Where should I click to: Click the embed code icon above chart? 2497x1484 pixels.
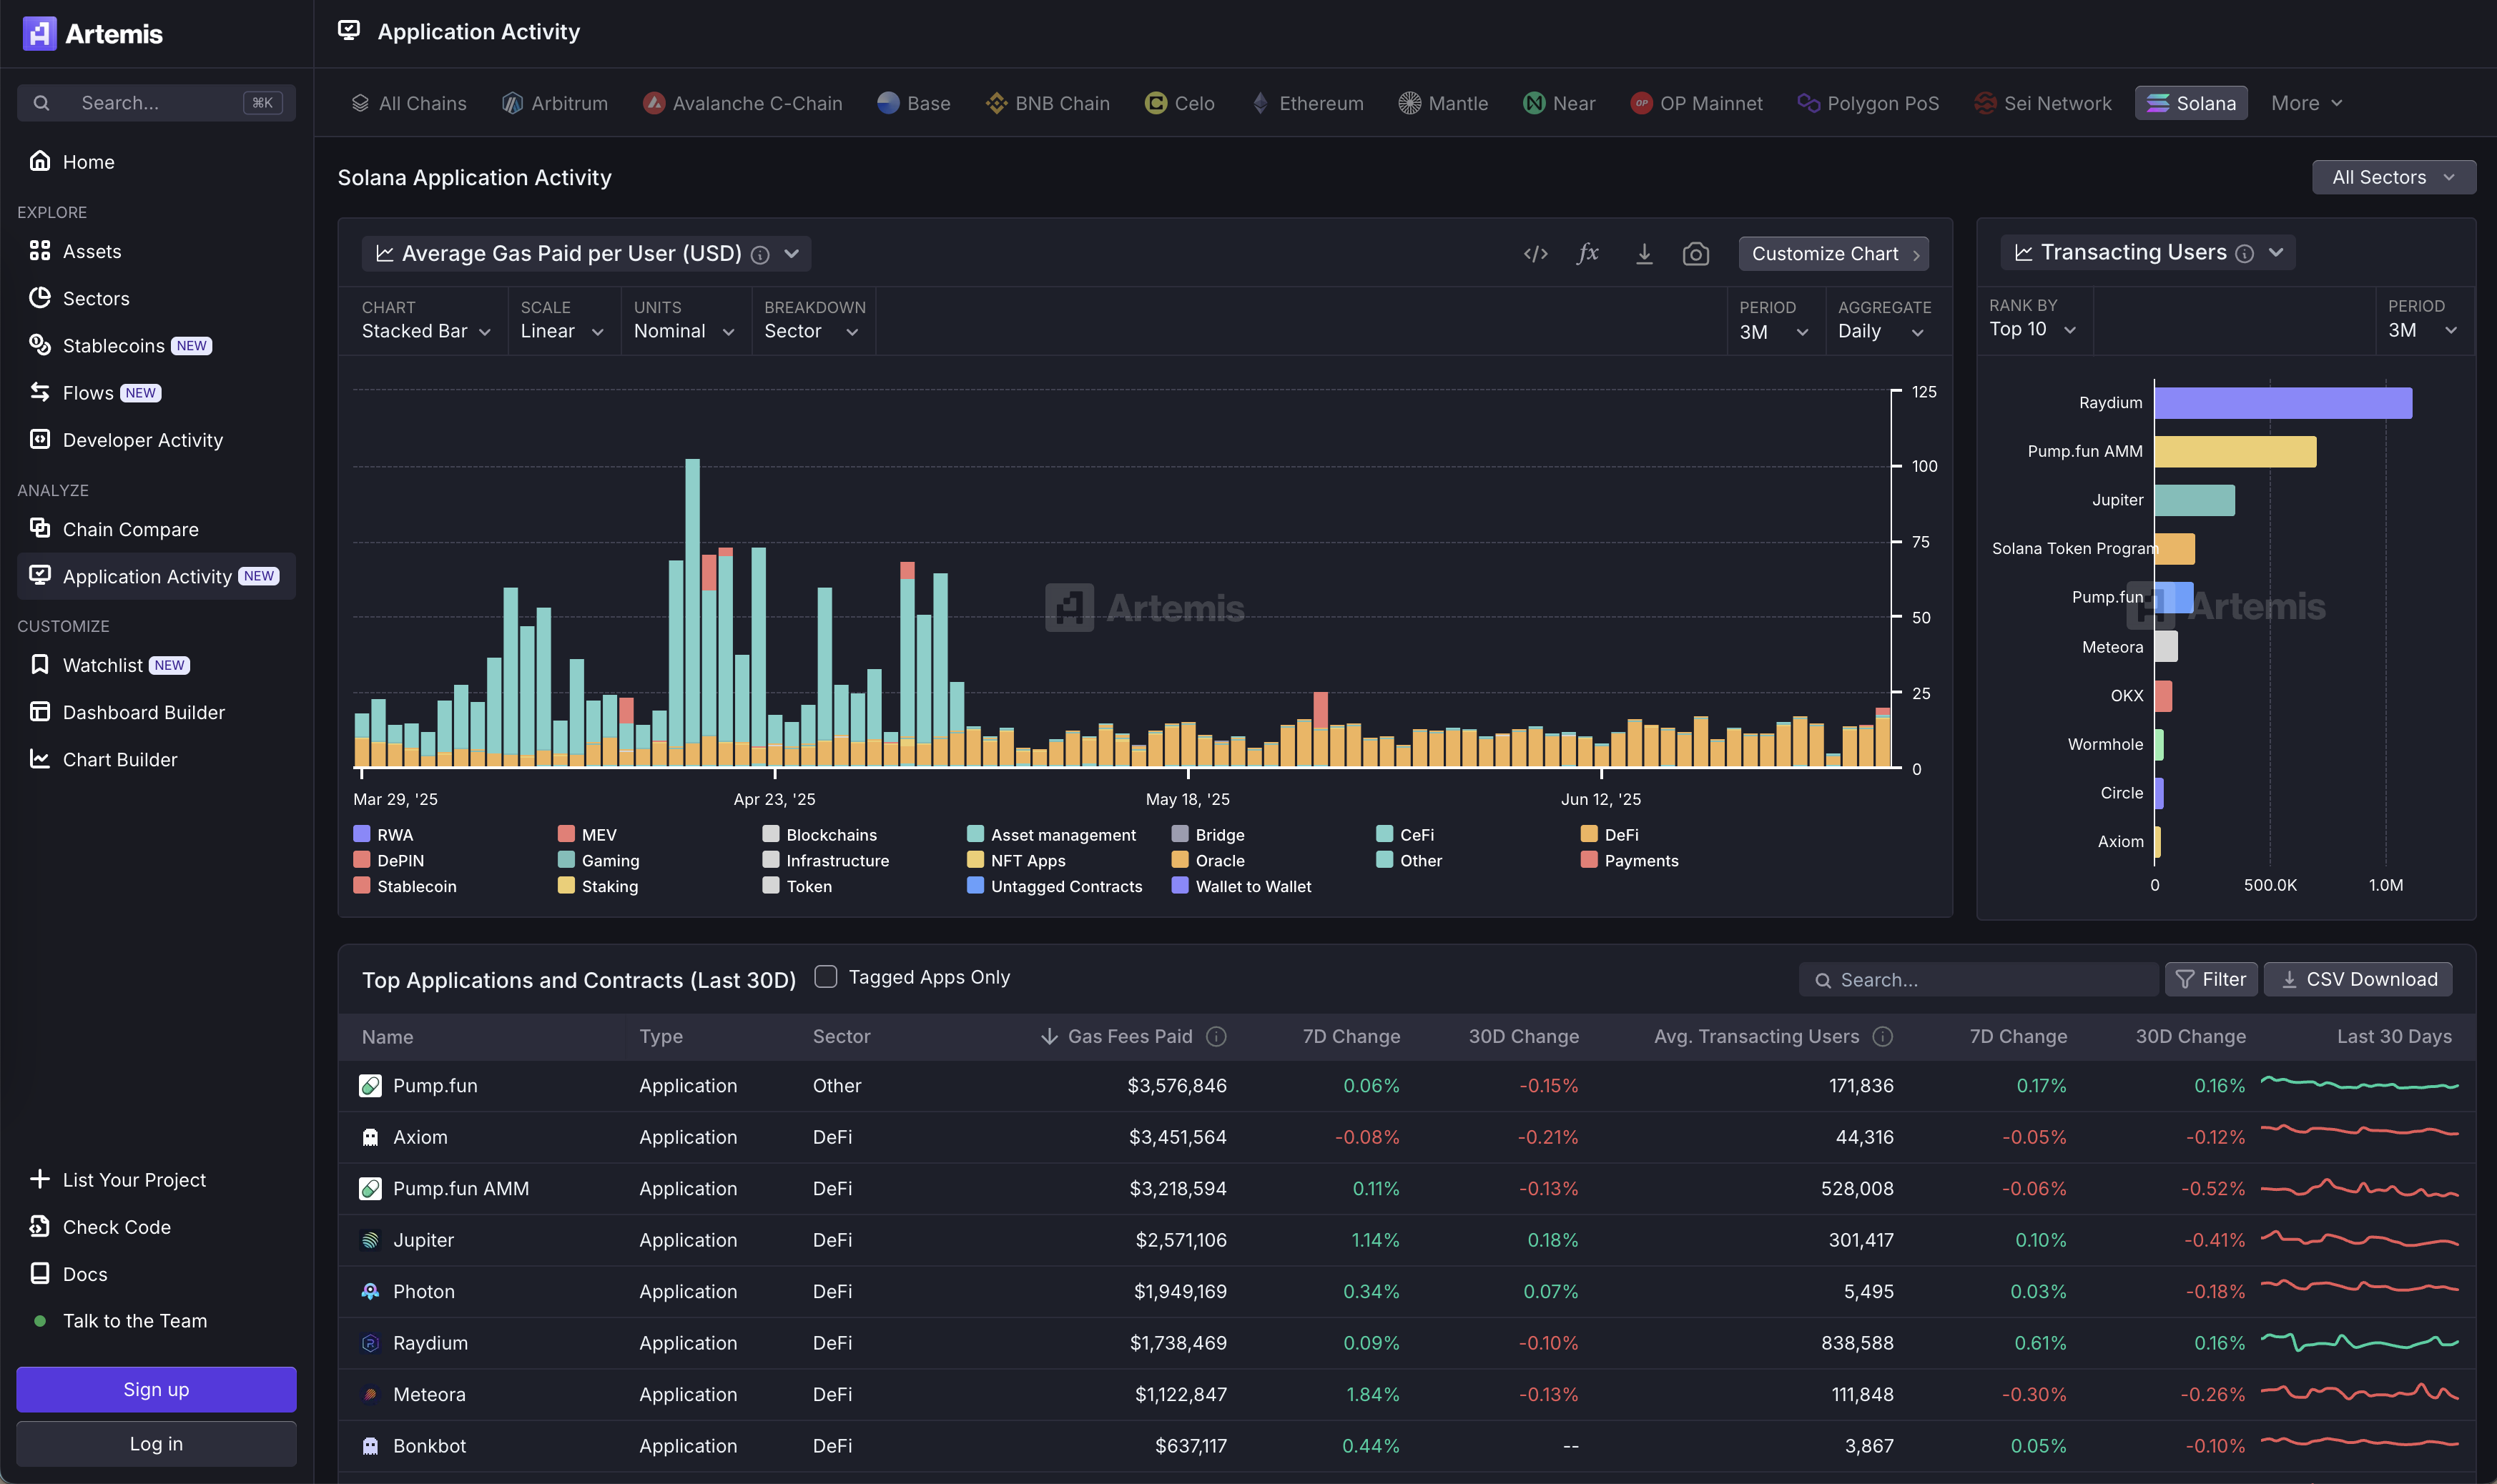[1535, 254]
